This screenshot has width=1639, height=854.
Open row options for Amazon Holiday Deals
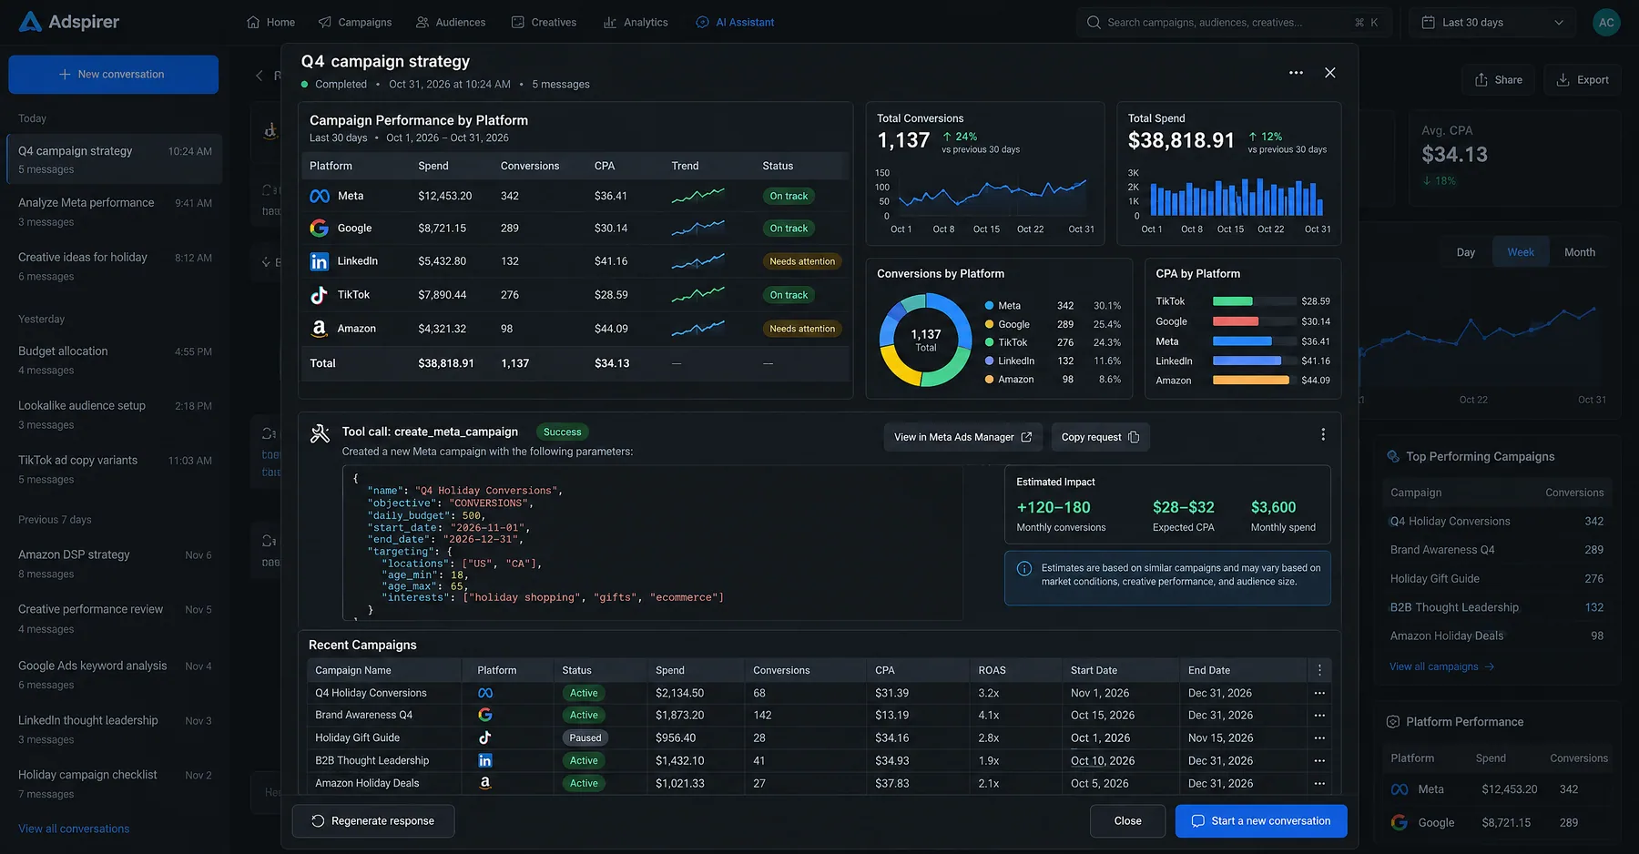(1319, 784)
